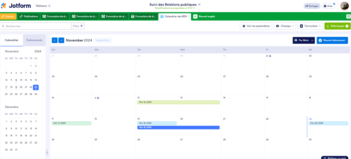Select day 31 in Décembre mini calendar
Viewport: 351px width, 159px height.
tap(16, 150)
